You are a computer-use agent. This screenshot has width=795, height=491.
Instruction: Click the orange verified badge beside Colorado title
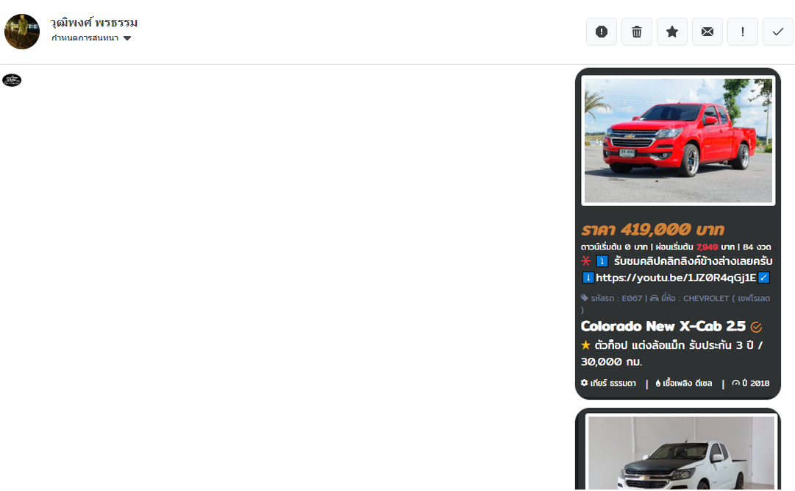click(757, 327)
